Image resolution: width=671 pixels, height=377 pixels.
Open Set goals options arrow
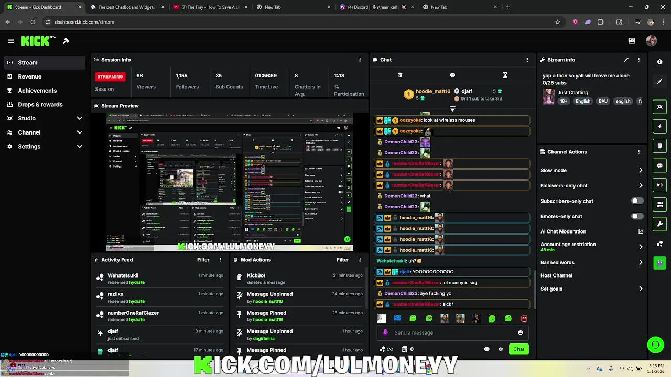pyautogui.click(x=641, y=289)
